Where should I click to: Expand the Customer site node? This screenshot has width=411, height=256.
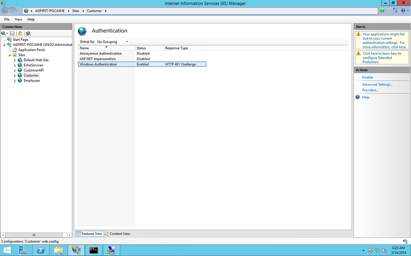[15, 76]
